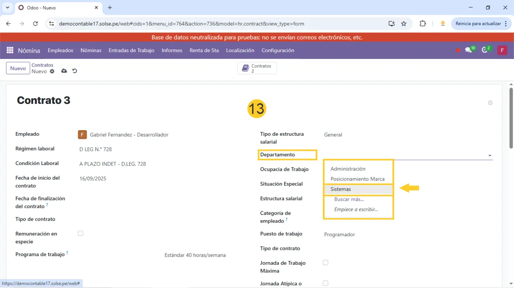Click the gray kanban state status dot
Image resolution: width=514 pixels, height=288 pixels.
pos(490,103)
